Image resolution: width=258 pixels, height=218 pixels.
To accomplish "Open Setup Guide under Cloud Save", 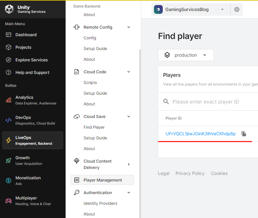I will coord(95,138).
